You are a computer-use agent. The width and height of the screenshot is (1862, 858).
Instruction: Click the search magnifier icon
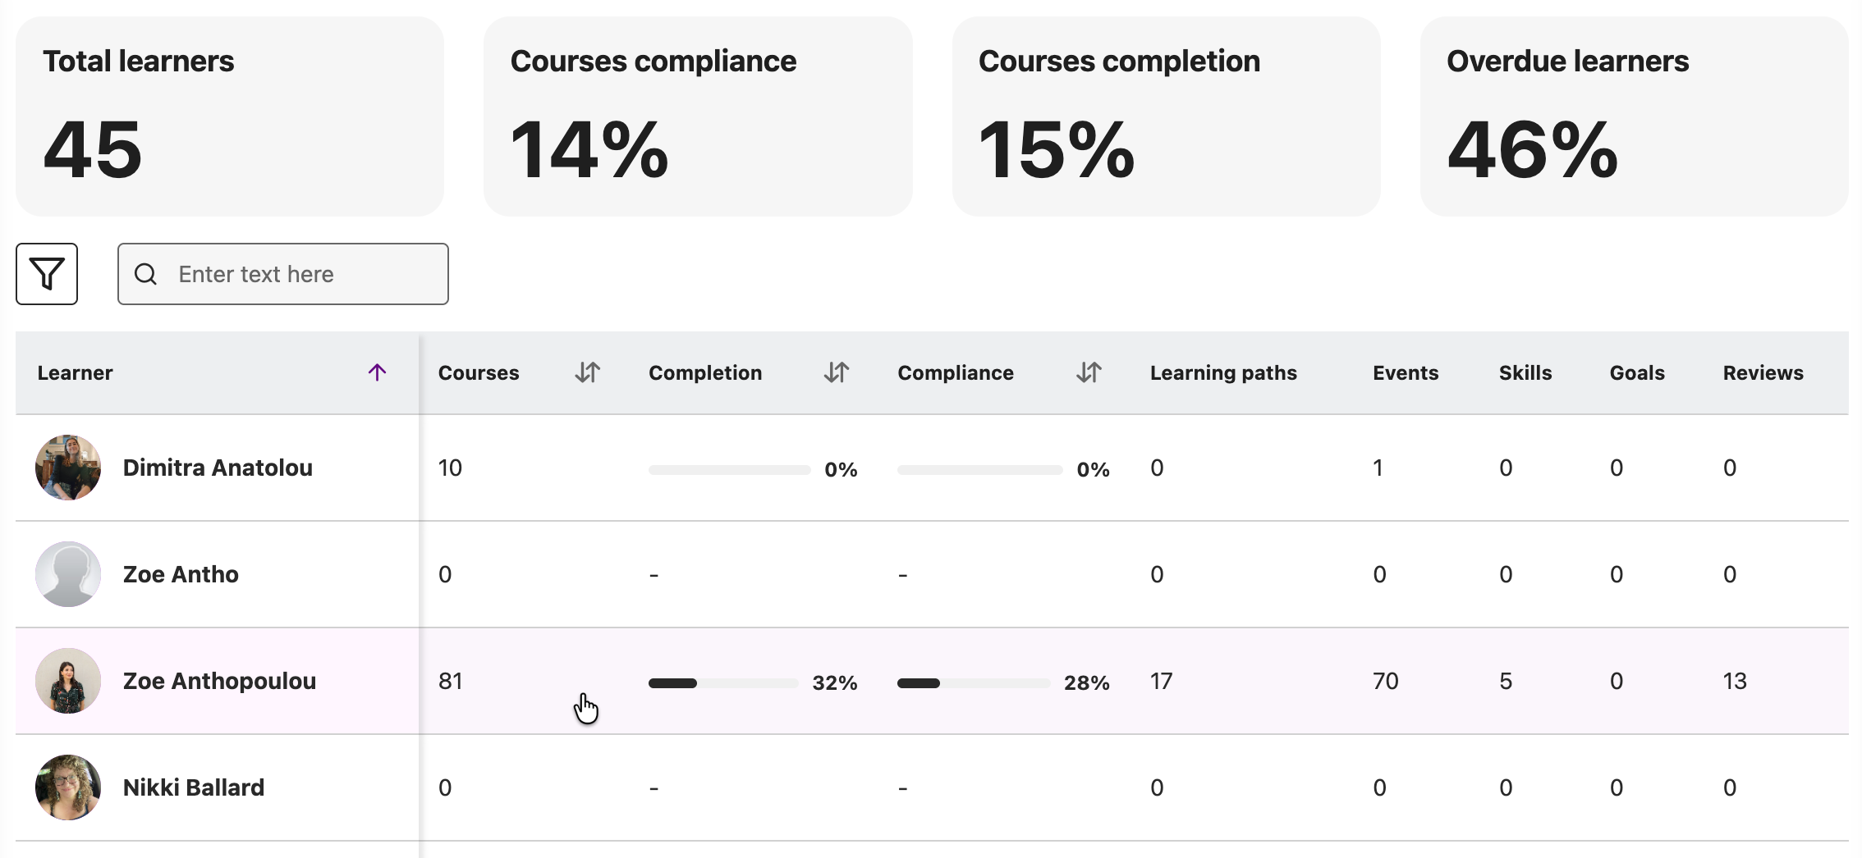point(146,274)
